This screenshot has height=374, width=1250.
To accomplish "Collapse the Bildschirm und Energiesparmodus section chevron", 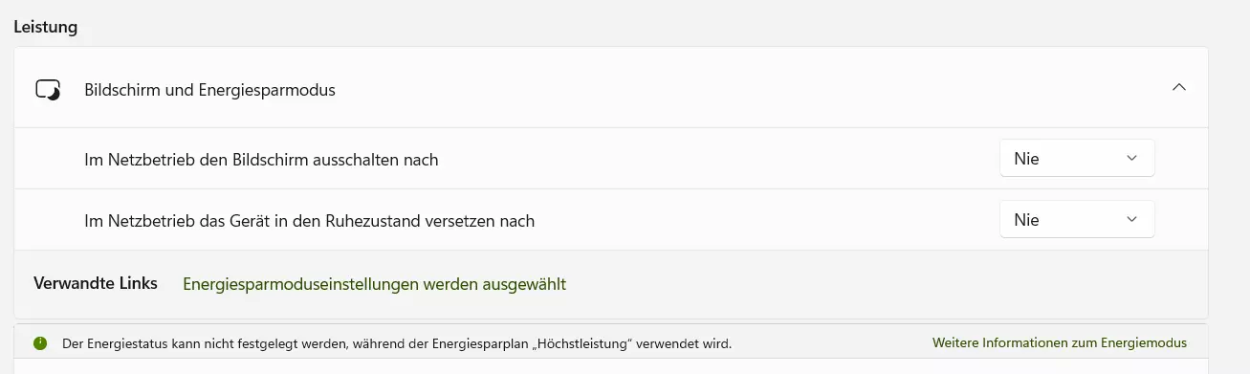I will pyautogui.click(x=1178, y=87).
